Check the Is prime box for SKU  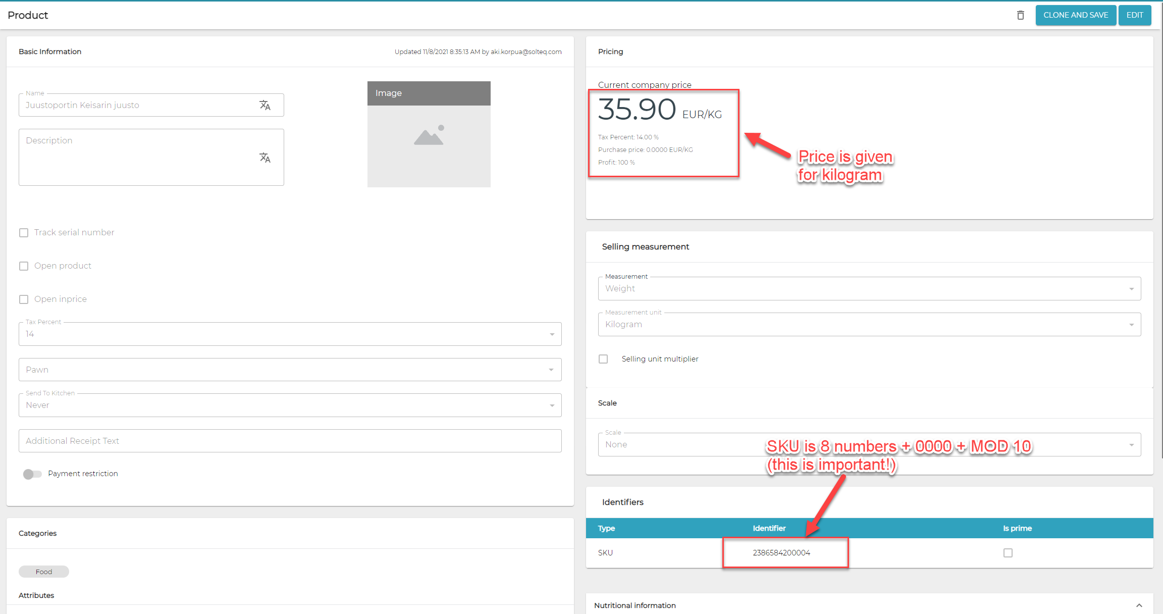[1008, 553]
